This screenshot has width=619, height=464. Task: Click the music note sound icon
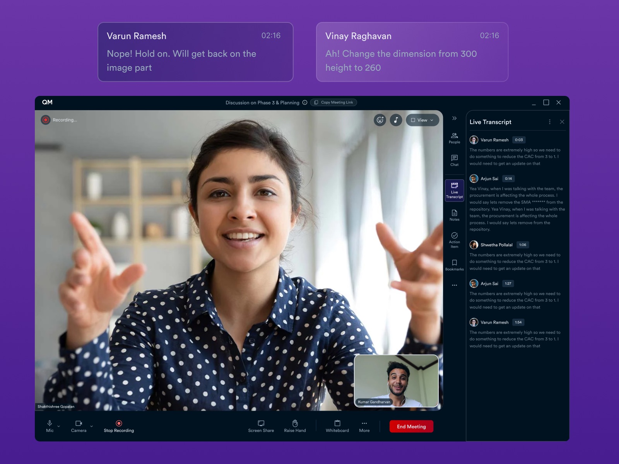pyautogui.click(x=396, y=120)
